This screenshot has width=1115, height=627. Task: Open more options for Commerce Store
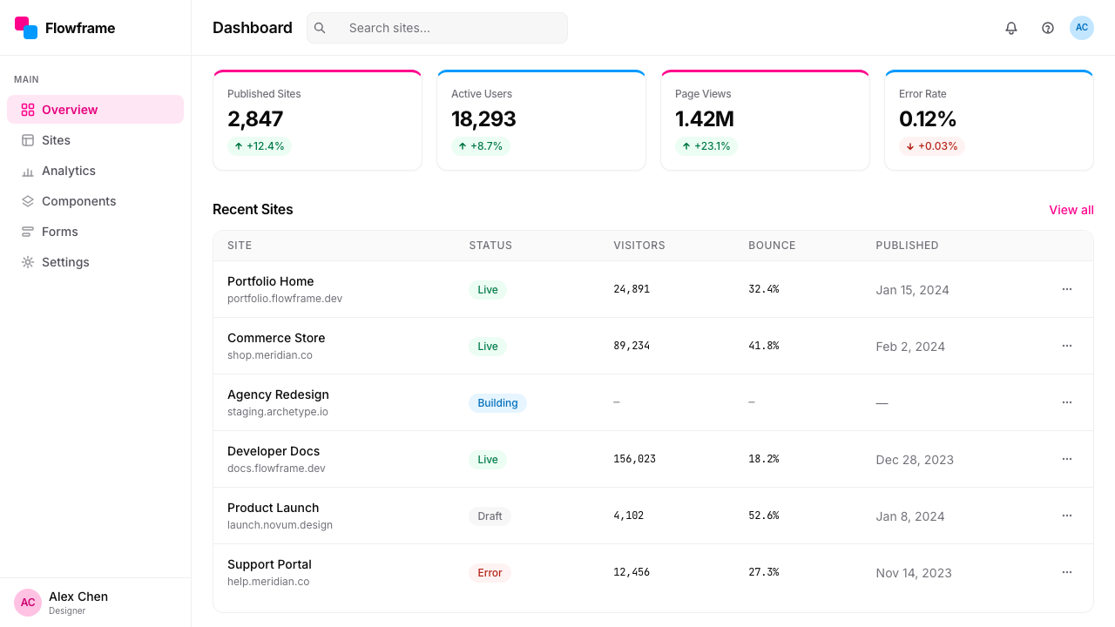click(x=1067, y=346)
